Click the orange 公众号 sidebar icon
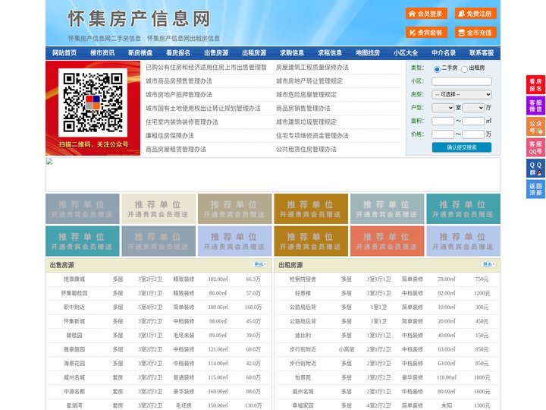 click(535, 127)
